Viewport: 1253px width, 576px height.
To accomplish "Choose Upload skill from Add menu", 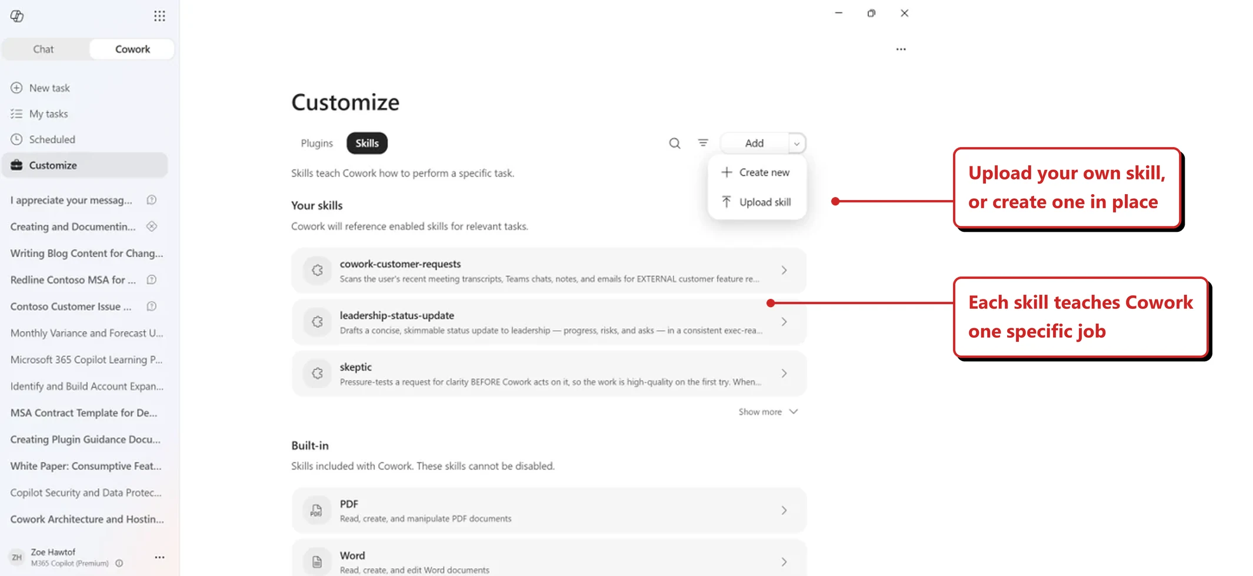I will point(757,202).
